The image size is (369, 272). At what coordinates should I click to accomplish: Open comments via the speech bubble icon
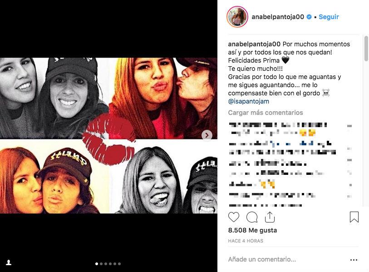[x=252, y=217]
